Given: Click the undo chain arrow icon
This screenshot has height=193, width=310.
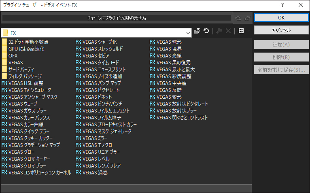Looking at the screenshot, I should (x=238, y=18).
